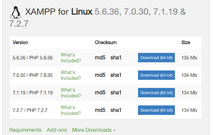Select md5 checksum for 7.2.7
Viewport: 213px width, 135px height.
100,110
